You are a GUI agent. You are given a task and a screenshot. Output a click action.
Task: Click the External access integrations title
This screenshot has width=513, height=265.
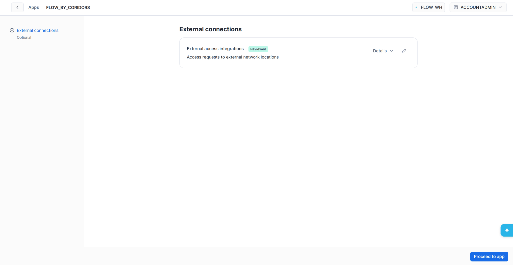click(x=215, y=49)
